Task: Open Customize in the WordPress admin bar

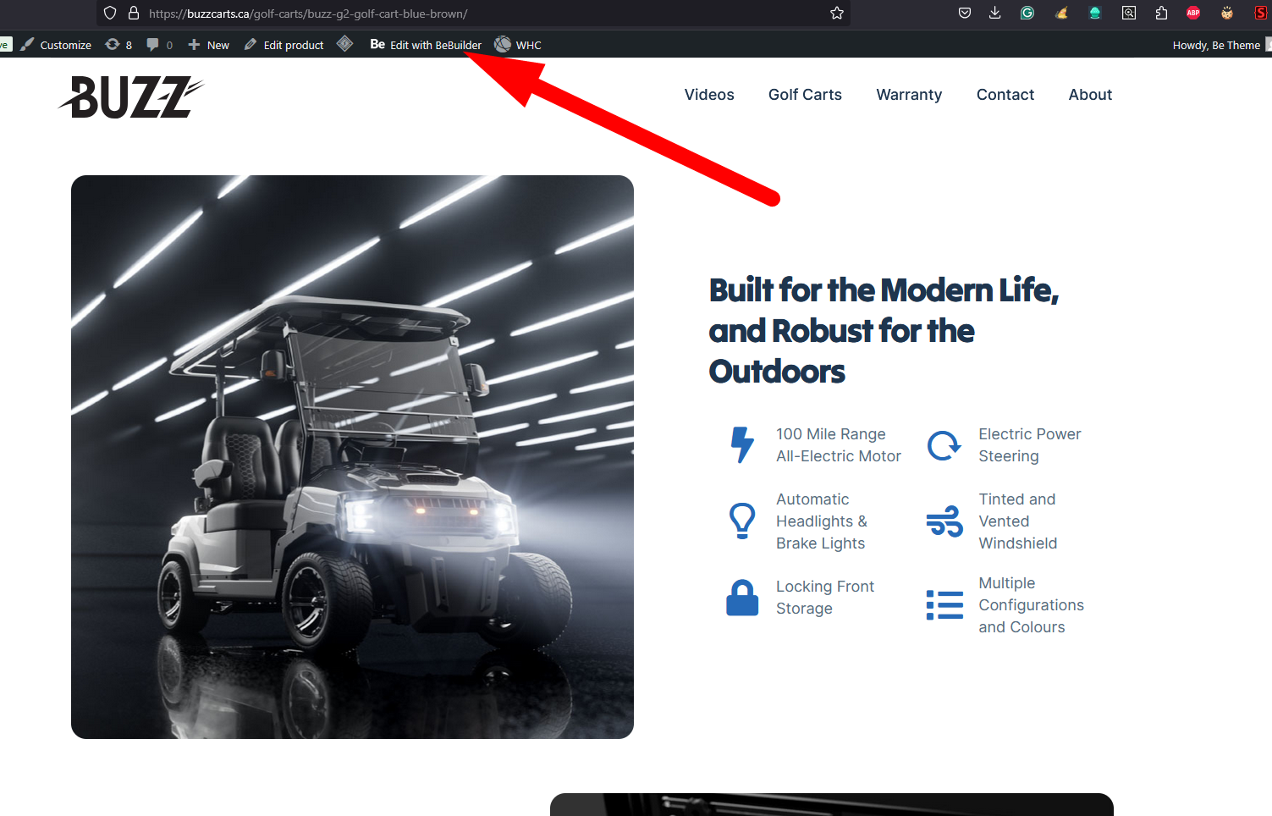Action: point(56,45)
